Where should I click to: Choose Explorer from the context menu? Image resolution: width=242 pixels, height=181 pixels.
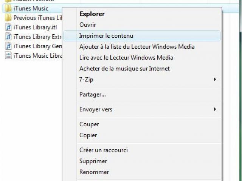click(92, 14)
